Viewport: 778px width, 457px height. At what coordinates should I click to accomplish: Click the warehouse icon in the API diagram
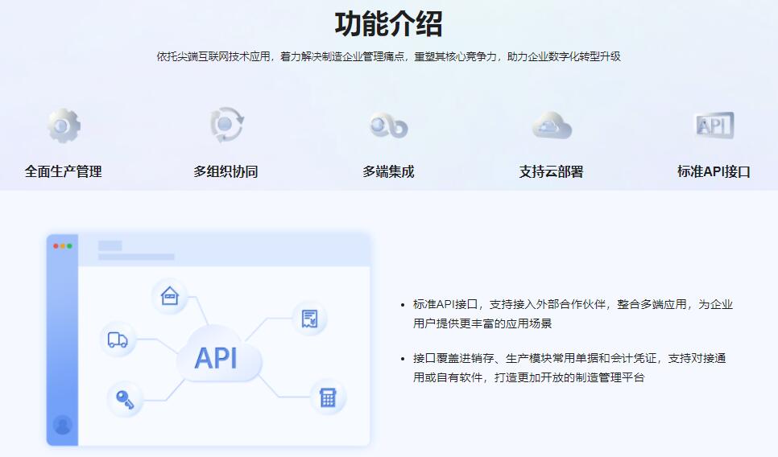(x=169, y=296)
